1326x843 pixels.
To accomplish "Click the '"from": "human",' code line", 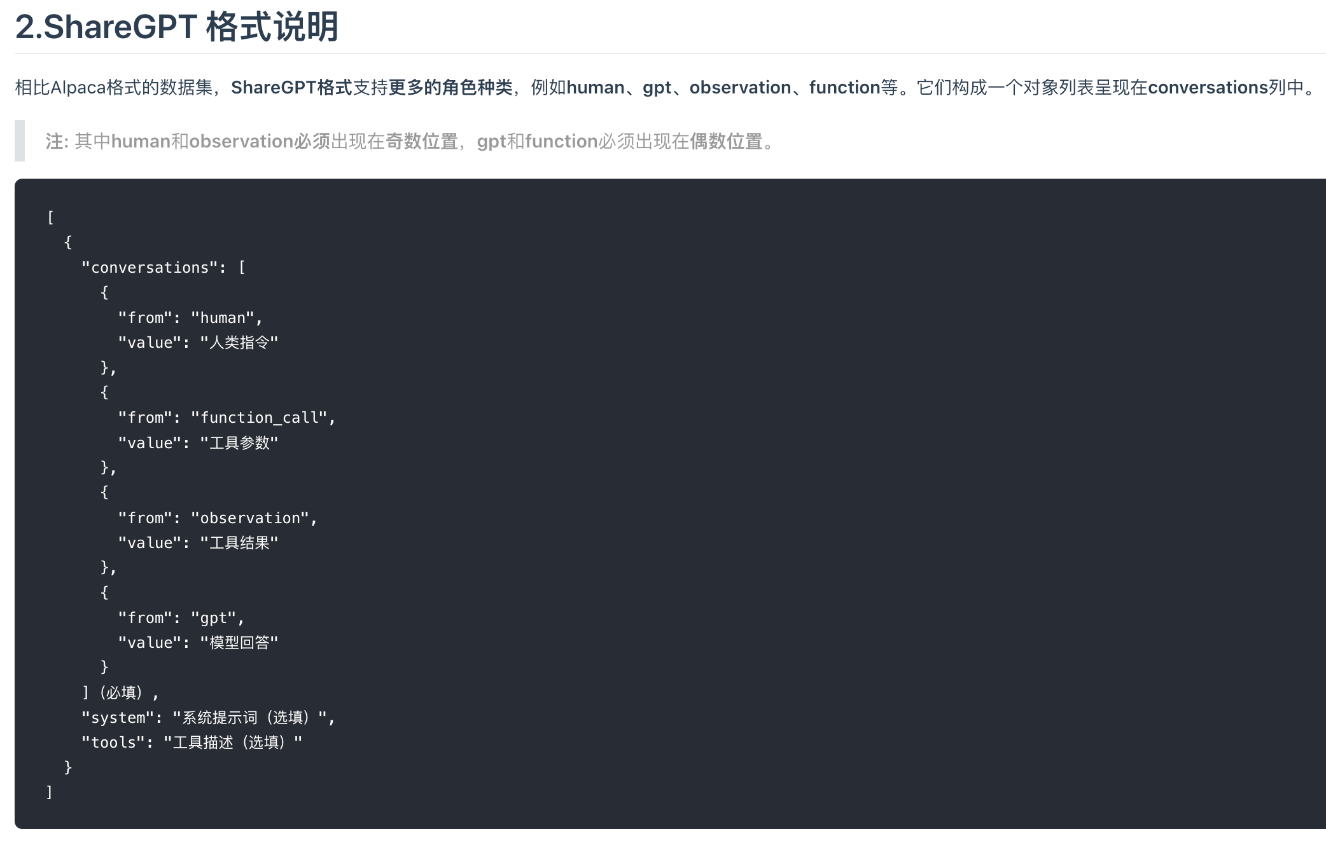I will tap(190, 318).
